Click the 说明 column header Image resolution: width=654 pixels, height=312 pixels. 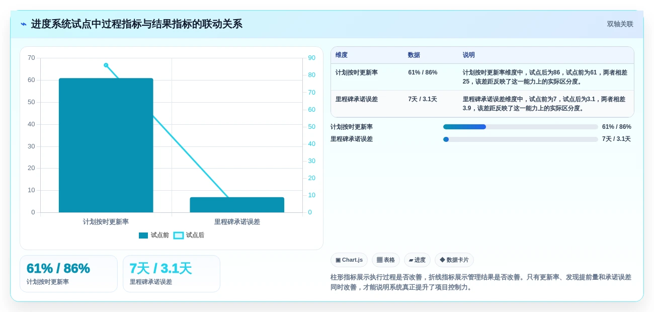pos(469,55)
